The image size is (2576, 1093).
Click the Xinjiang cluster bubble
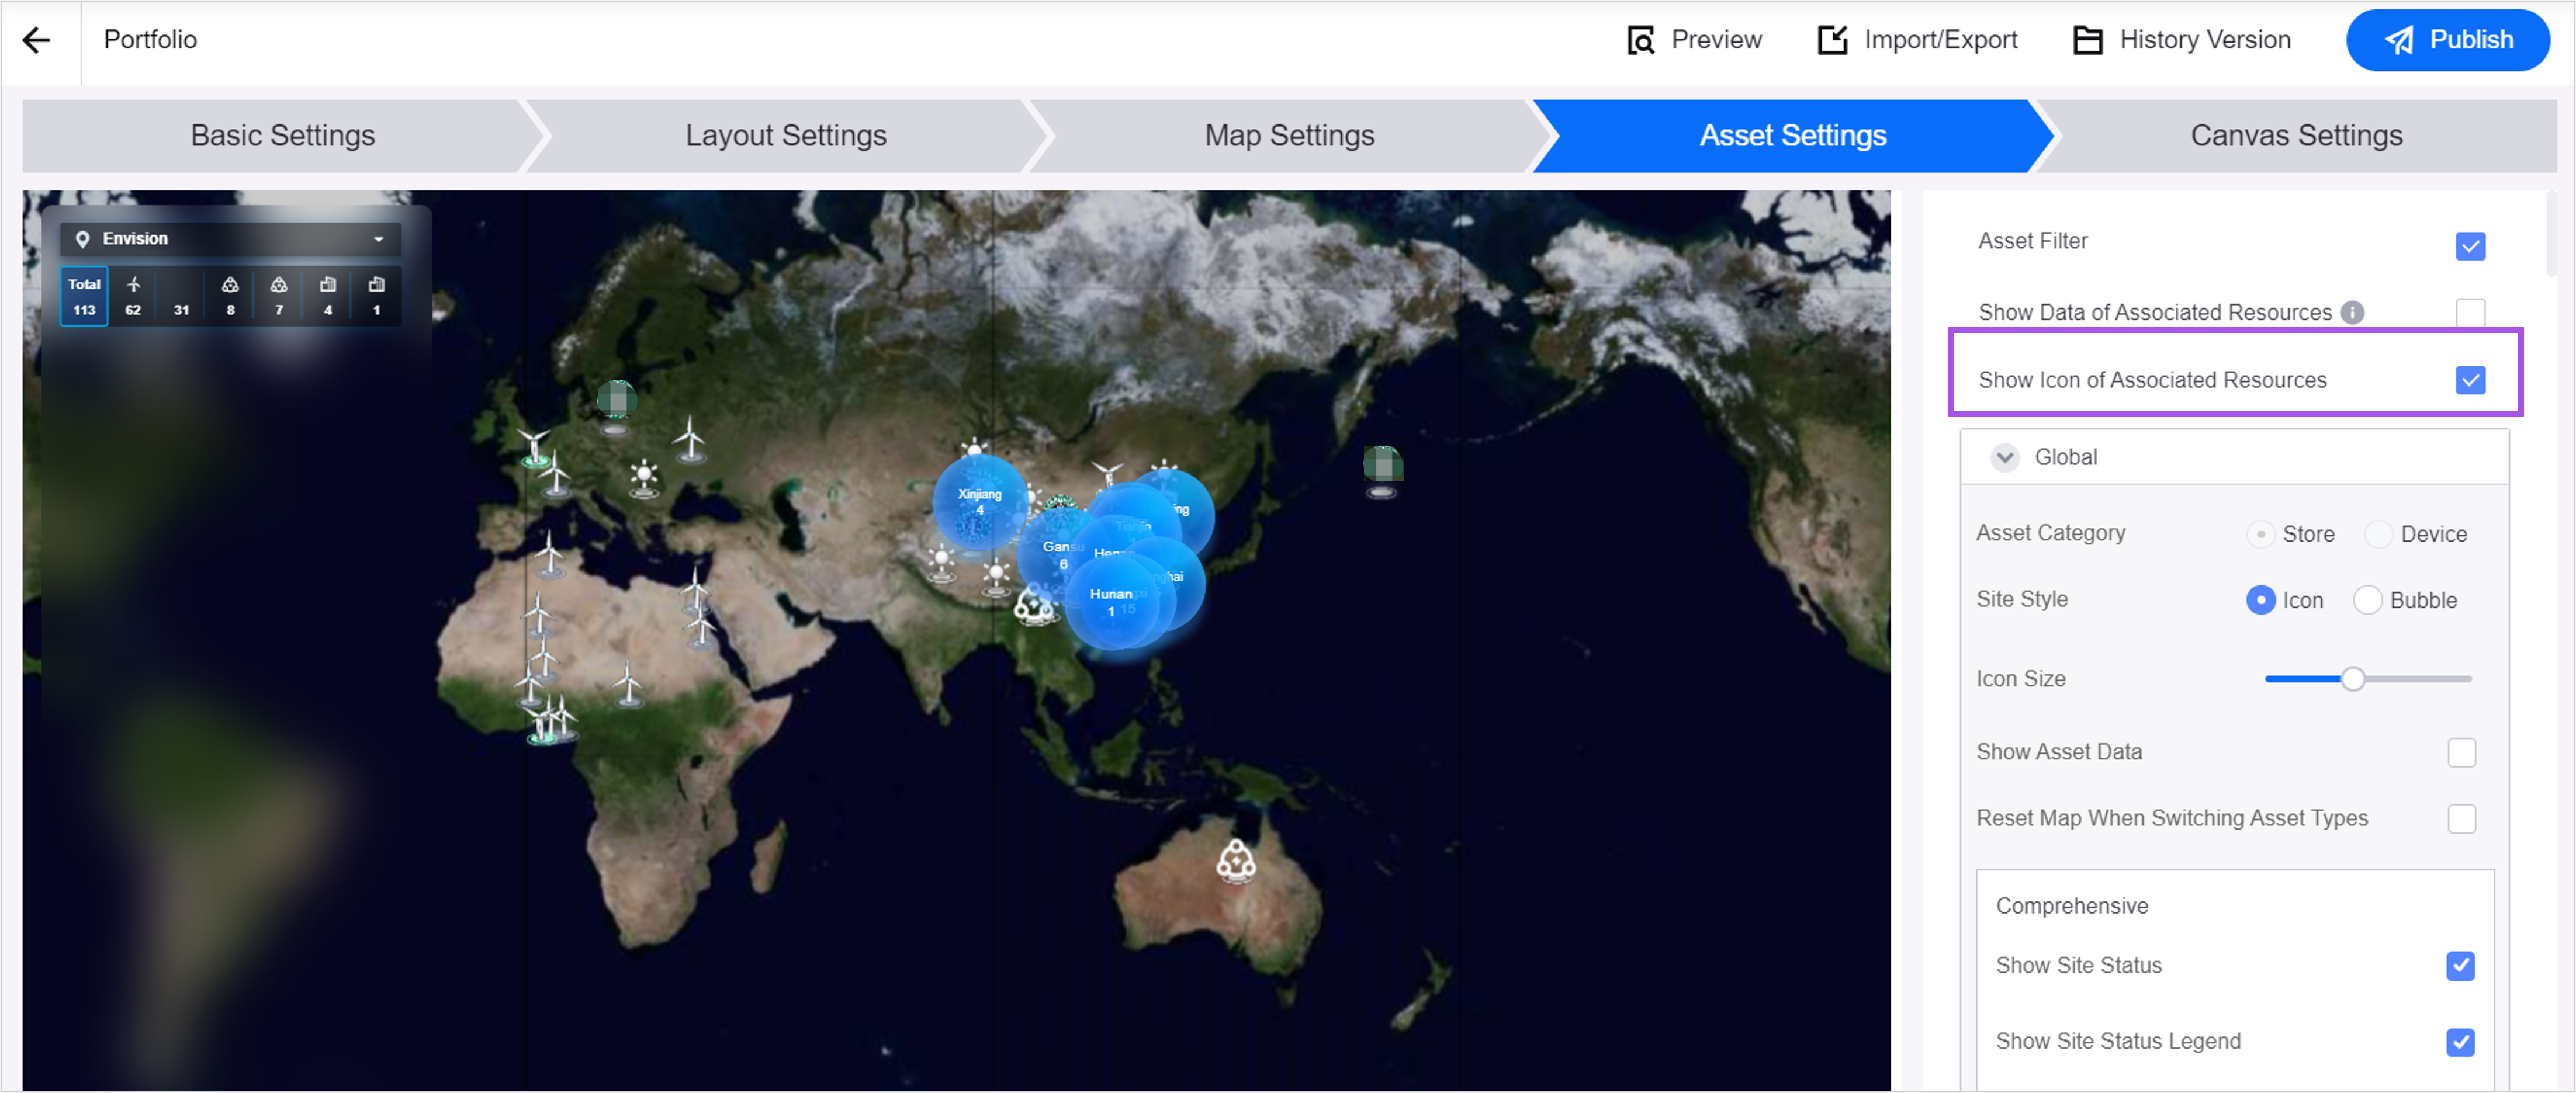click(978, 501)
